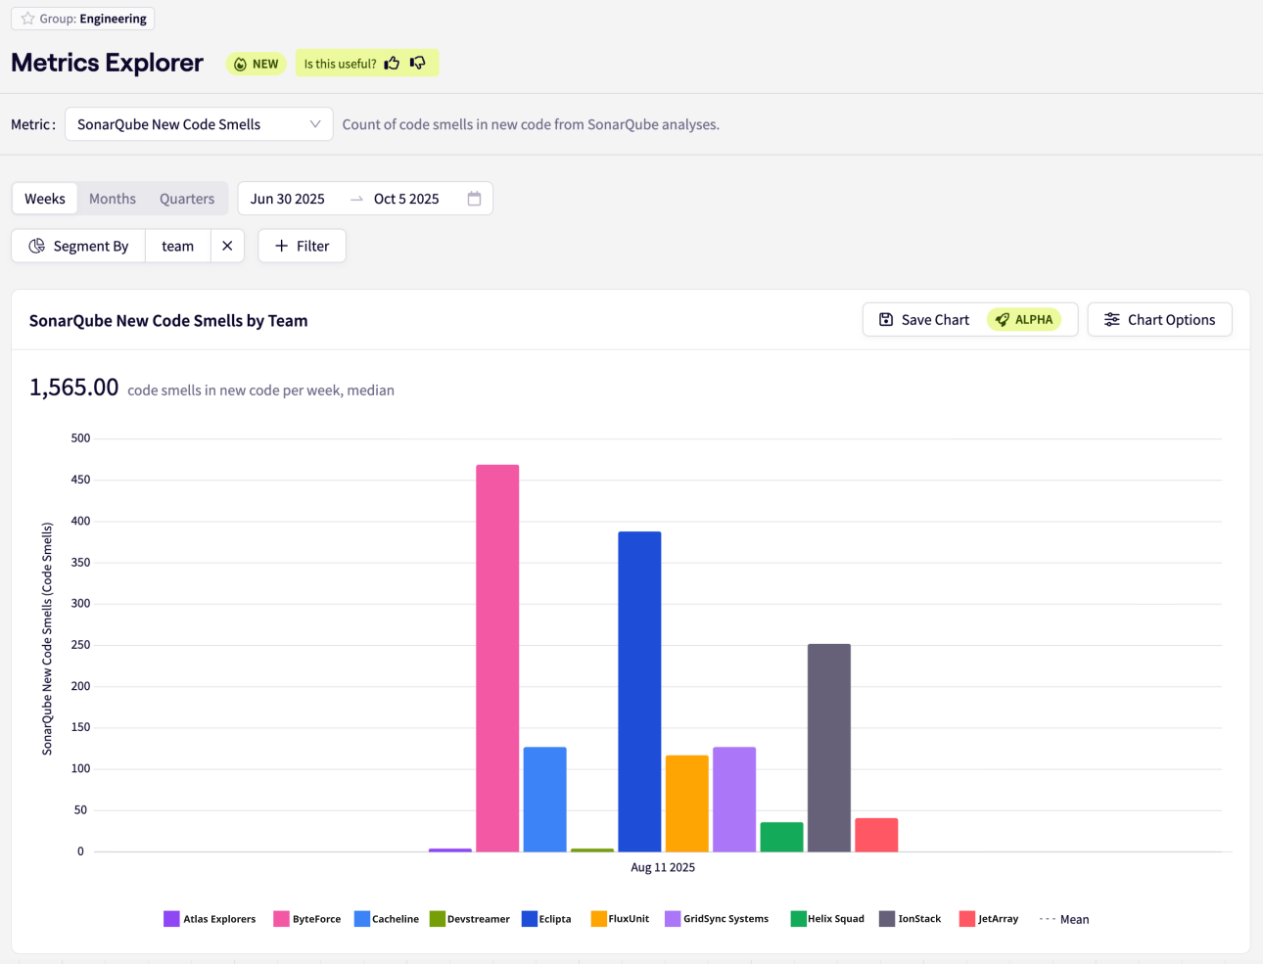Remove the team segment with X
This screenshot has width=1263, height=964.
[227, 246]
